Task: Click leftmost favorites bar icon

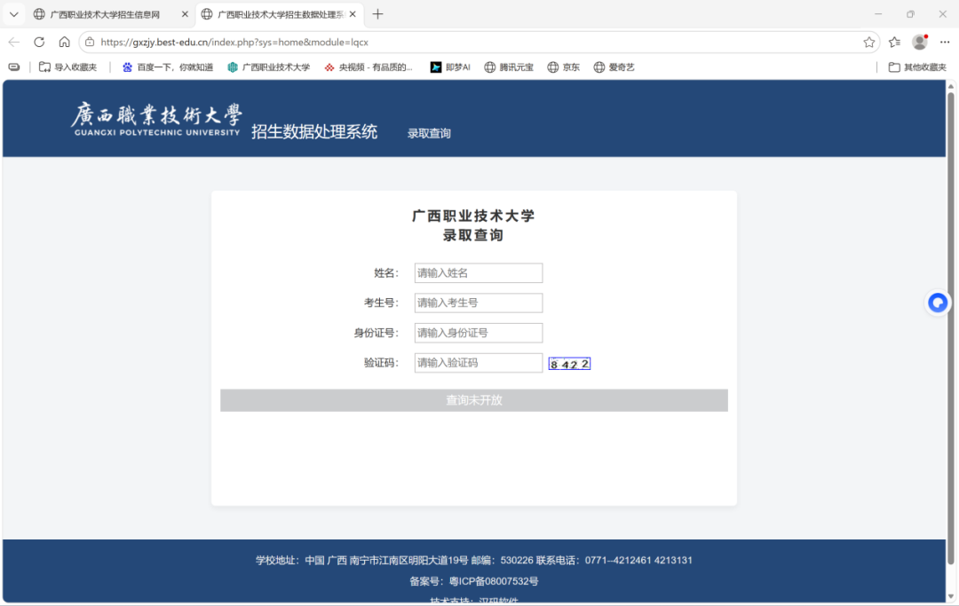Action: click(x=14, y=67)
